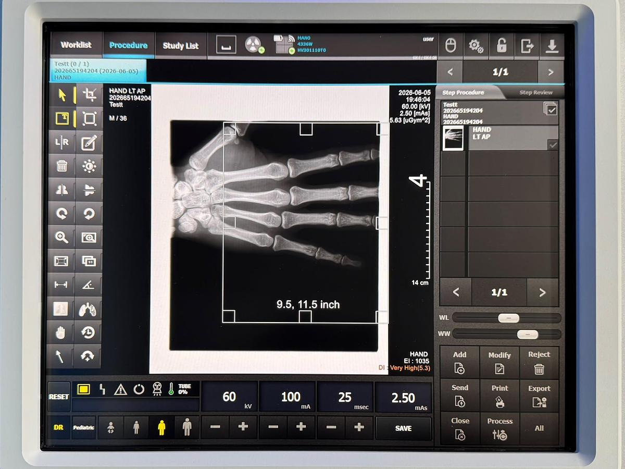This screenshot has height=469, width=625.
Task: Toggle the text annotation overlay tool
Action: (x=61, y=119)
